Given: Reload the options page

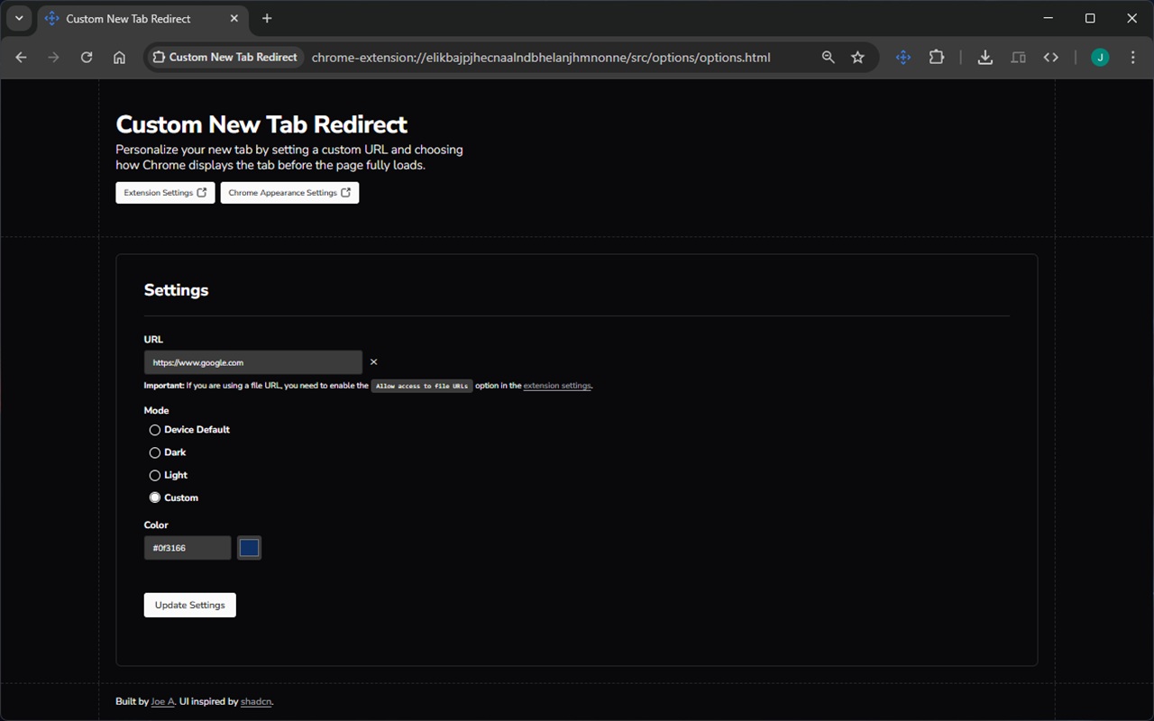Looking at the screenshot, I should click(87, 57).
